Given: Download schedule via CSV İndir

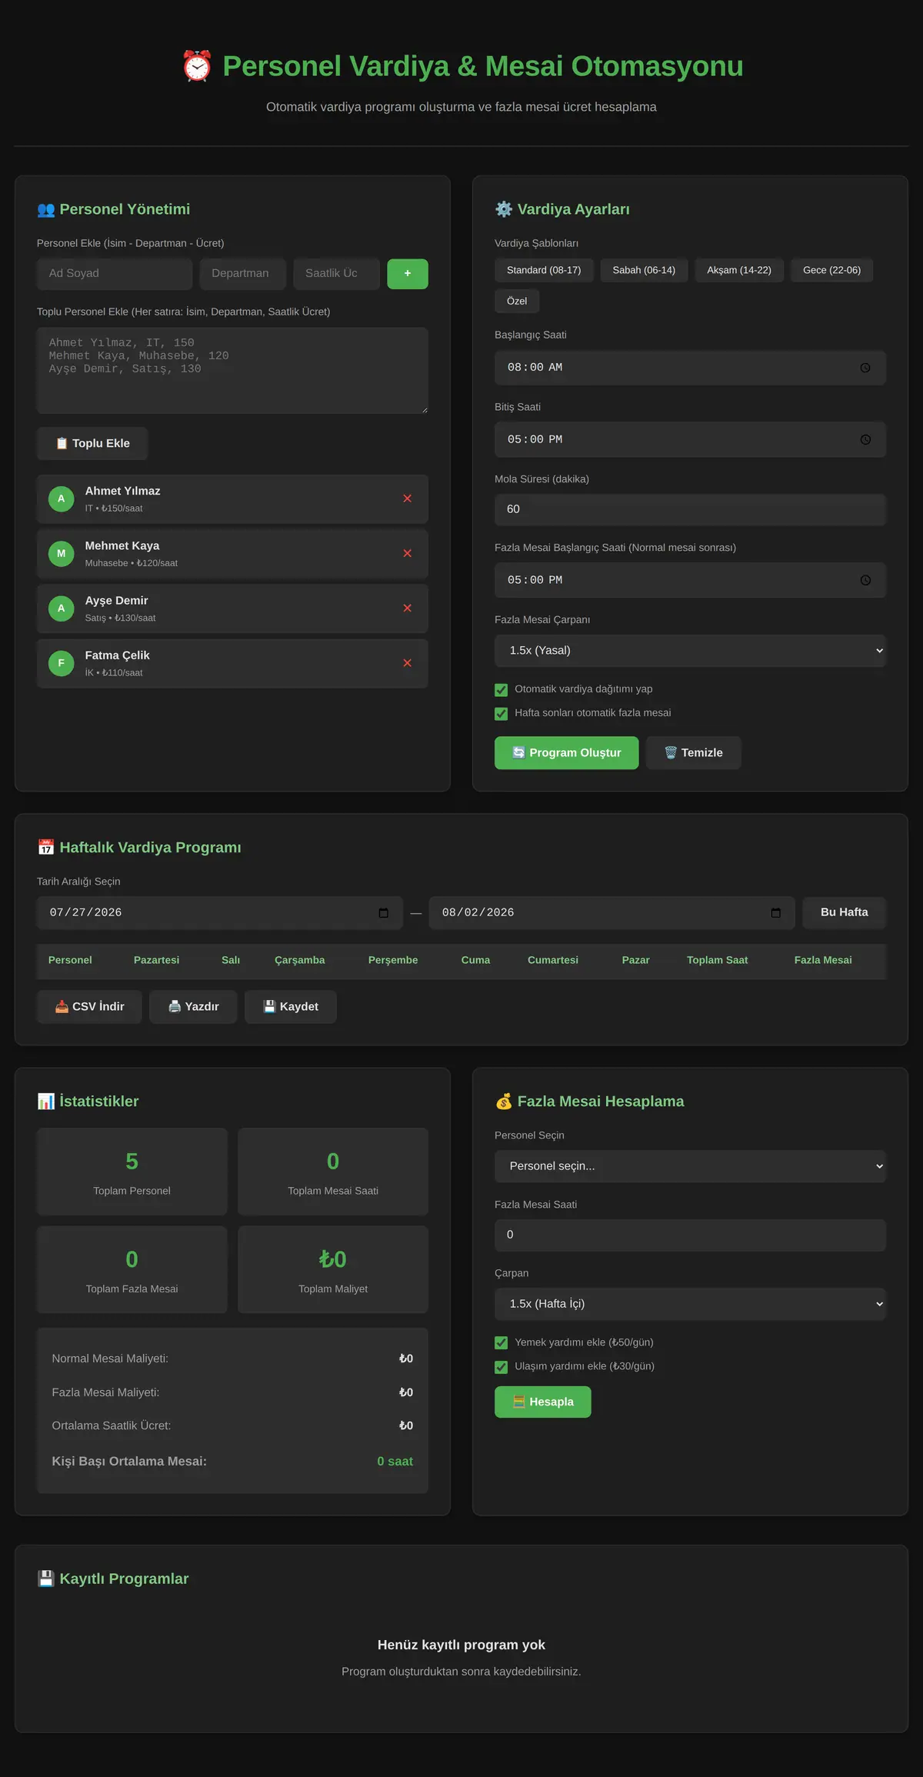Looking at the screenshot, I should 89,1007.
